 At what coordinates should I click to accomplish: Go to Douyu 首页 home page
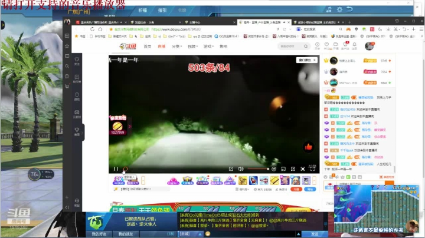pos(147,47)
